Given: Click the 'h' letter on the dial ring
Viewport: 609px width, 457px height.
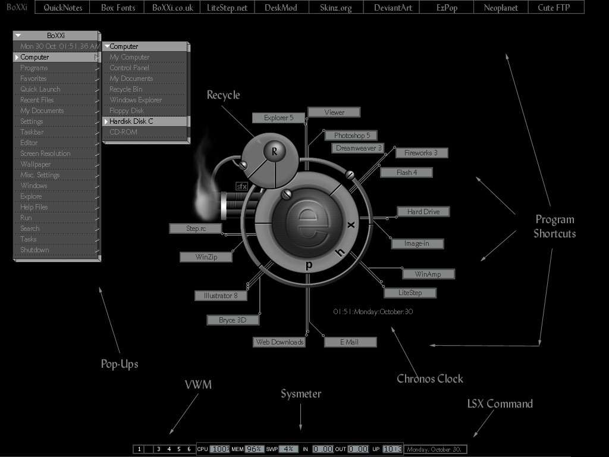Looking at the screenshot, I should pos(340,252).
